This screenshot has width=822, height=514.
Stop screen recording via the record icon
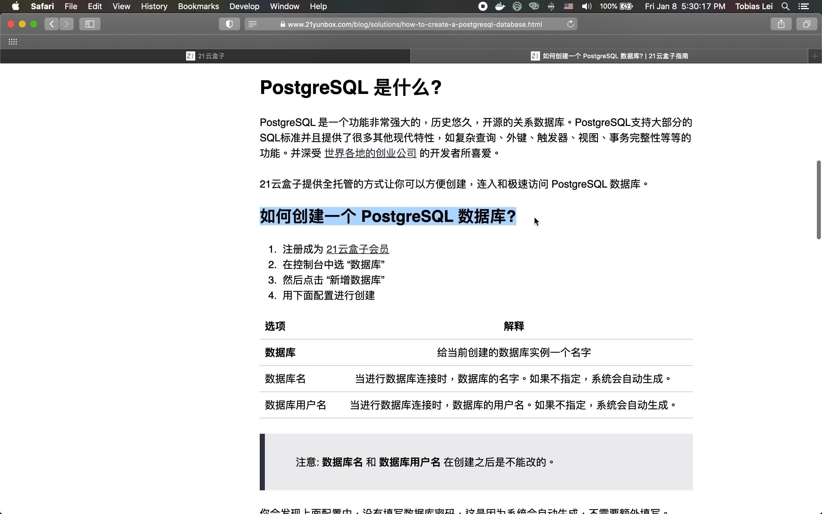pos(482,6)
